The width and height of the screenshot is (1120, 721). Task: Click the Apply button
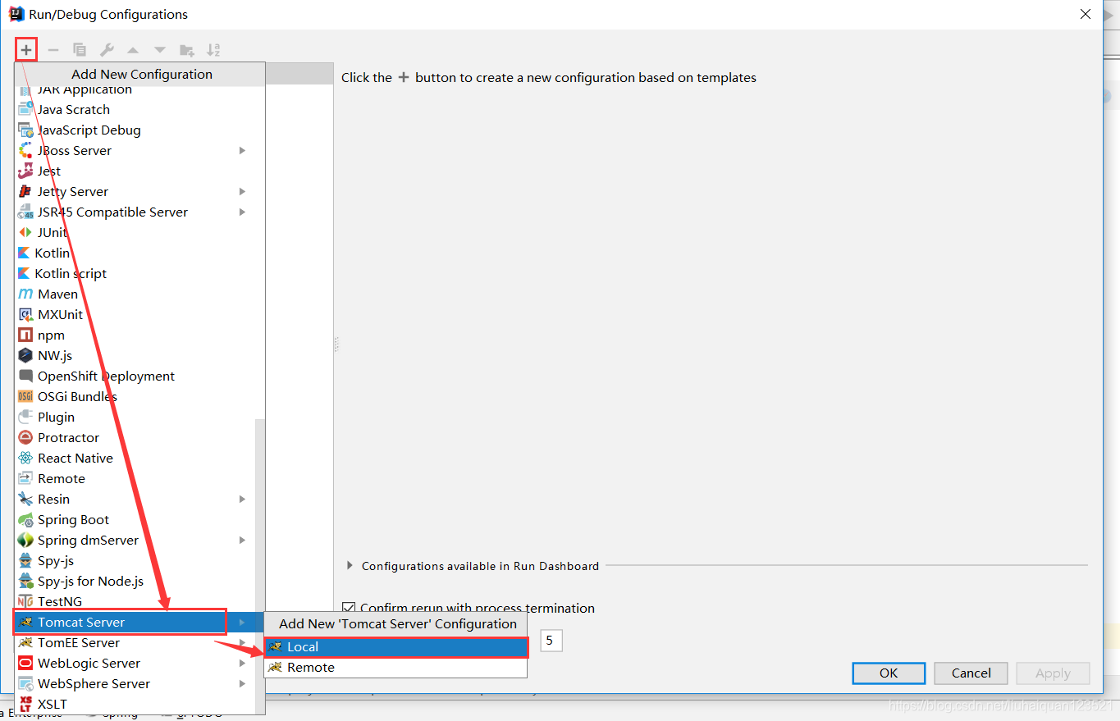pos(1053,673)
